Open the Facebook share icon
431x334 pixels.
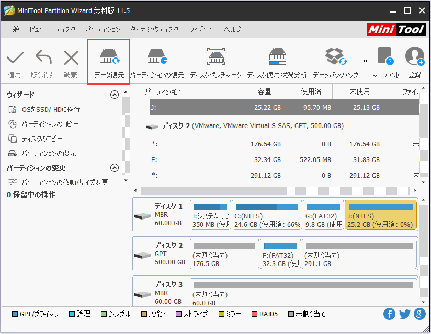[389, 314]
